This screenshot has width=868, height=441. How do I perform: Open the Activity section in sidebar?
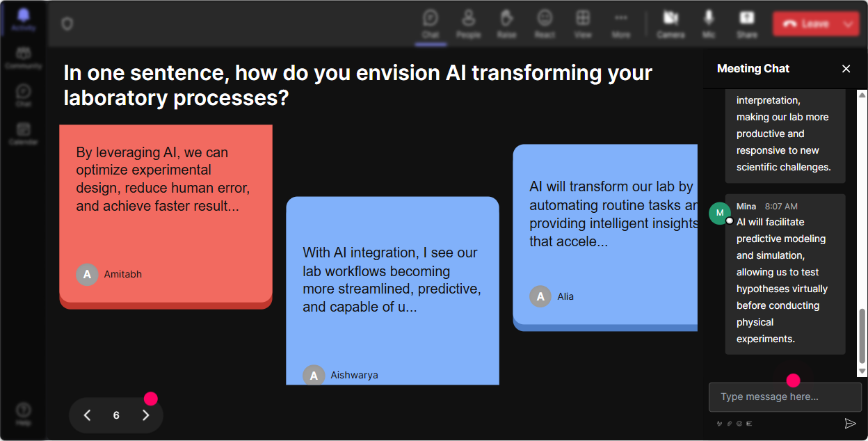[x=23, y=19]
